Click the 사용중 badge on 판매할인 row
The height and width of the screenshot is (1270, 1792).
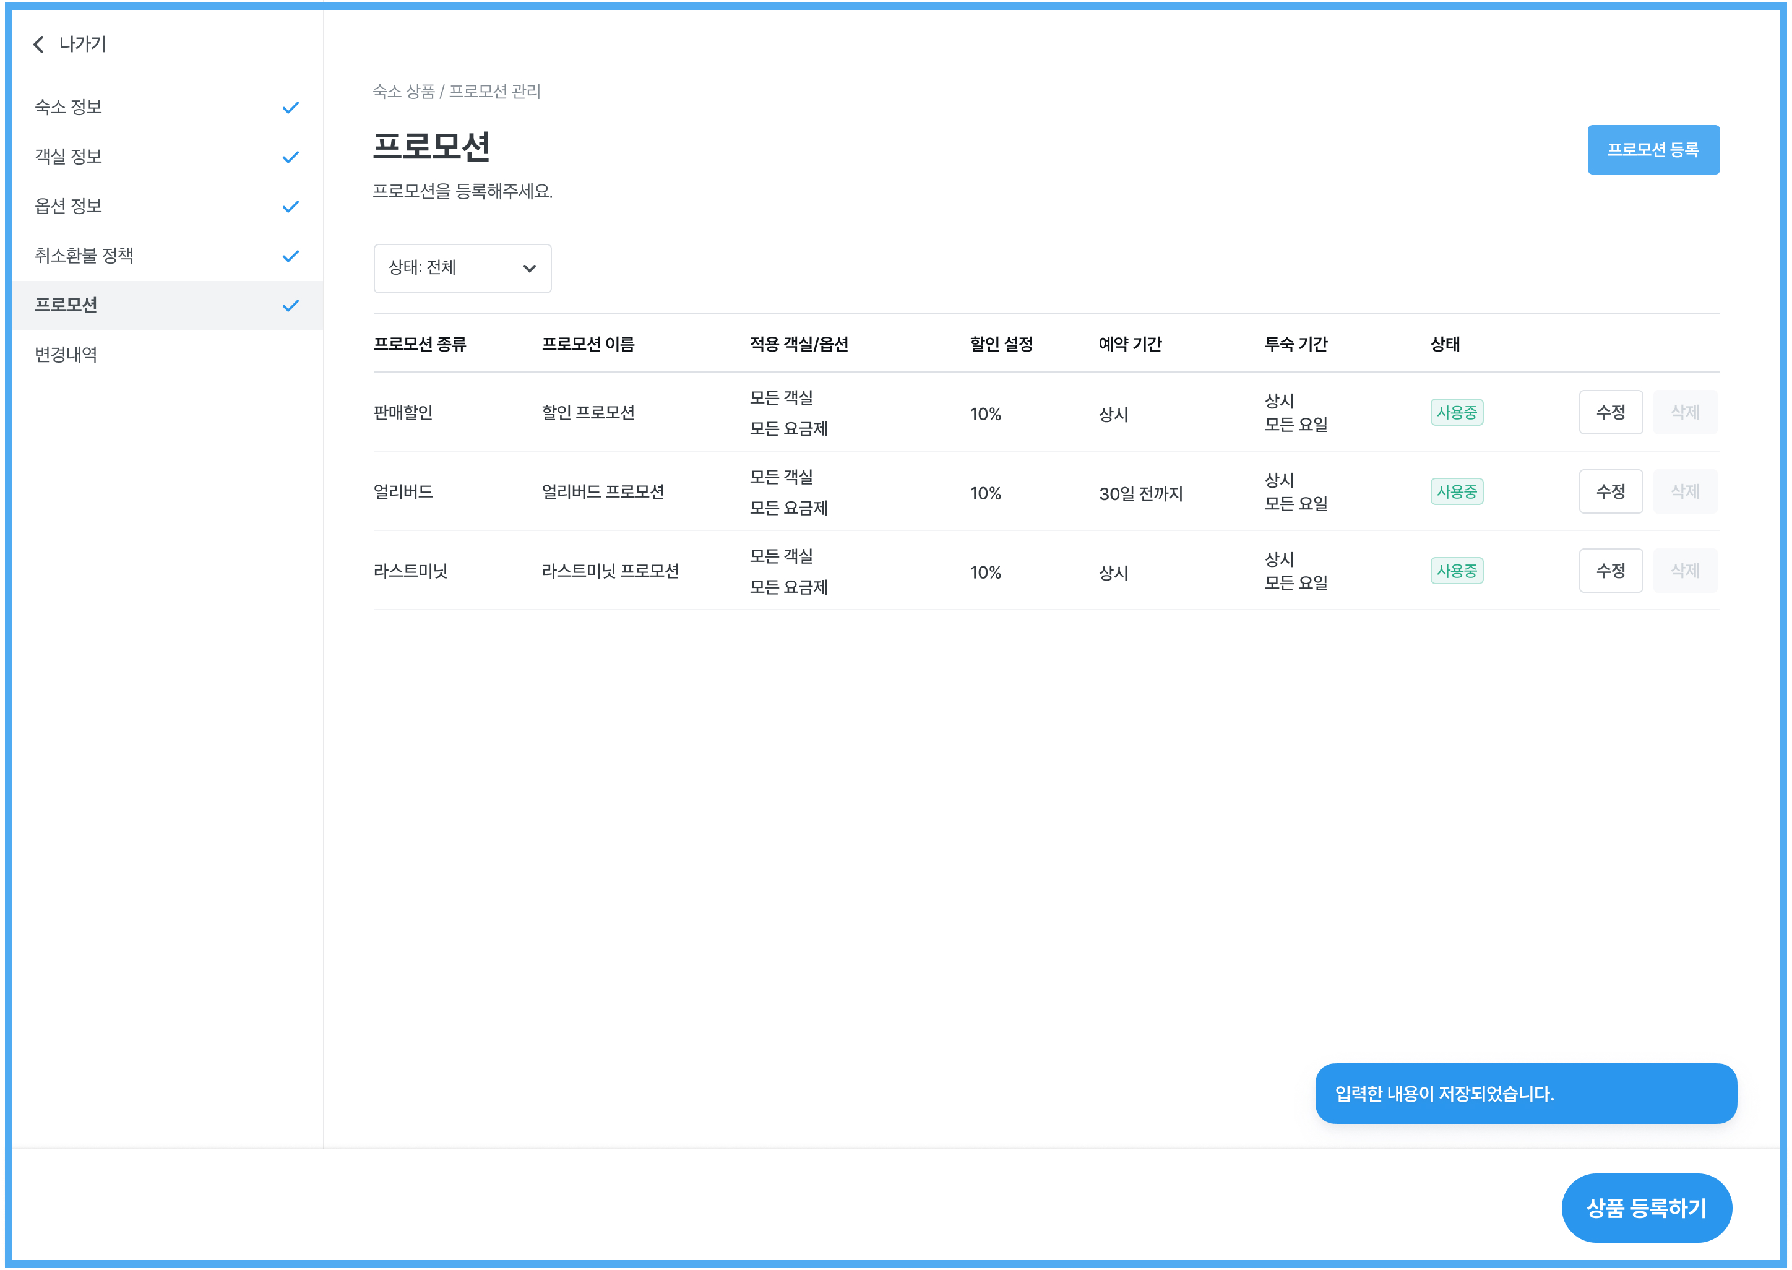point(1456,412)
